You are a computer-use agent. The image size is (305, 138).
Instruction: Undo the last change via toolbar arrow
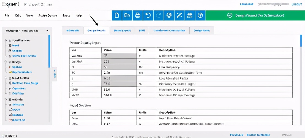(148, 15)
